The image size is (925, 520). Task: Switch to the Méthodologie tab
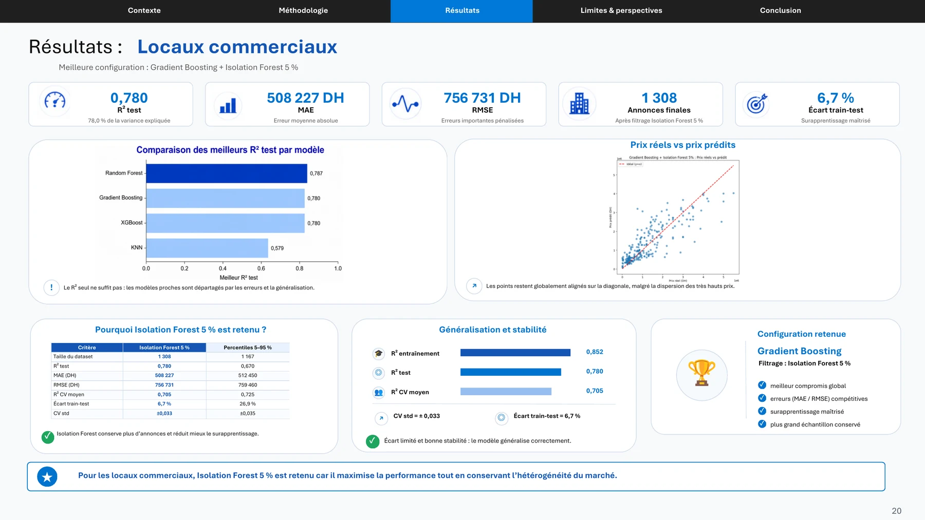coord(303,10)
